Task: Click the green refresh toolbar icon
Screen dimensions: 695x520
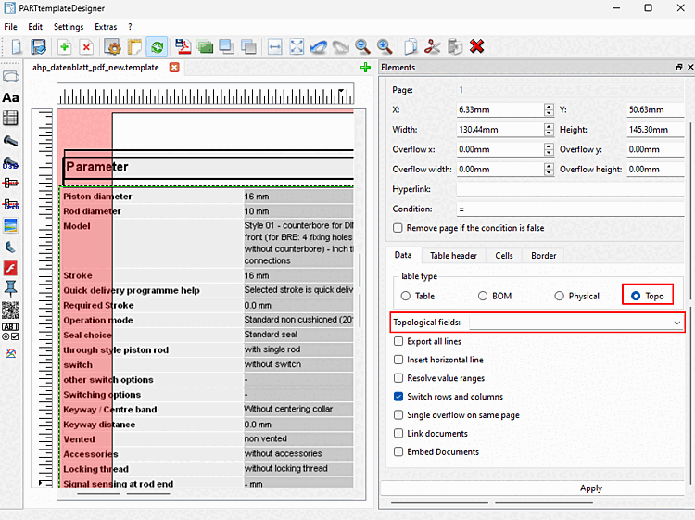Action: pos(157,46)
